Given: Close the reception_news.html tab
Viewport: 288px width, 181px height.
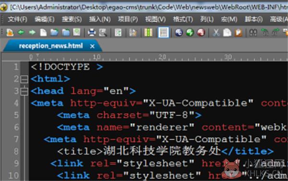Looking at the screenshot, I should 92,46.
